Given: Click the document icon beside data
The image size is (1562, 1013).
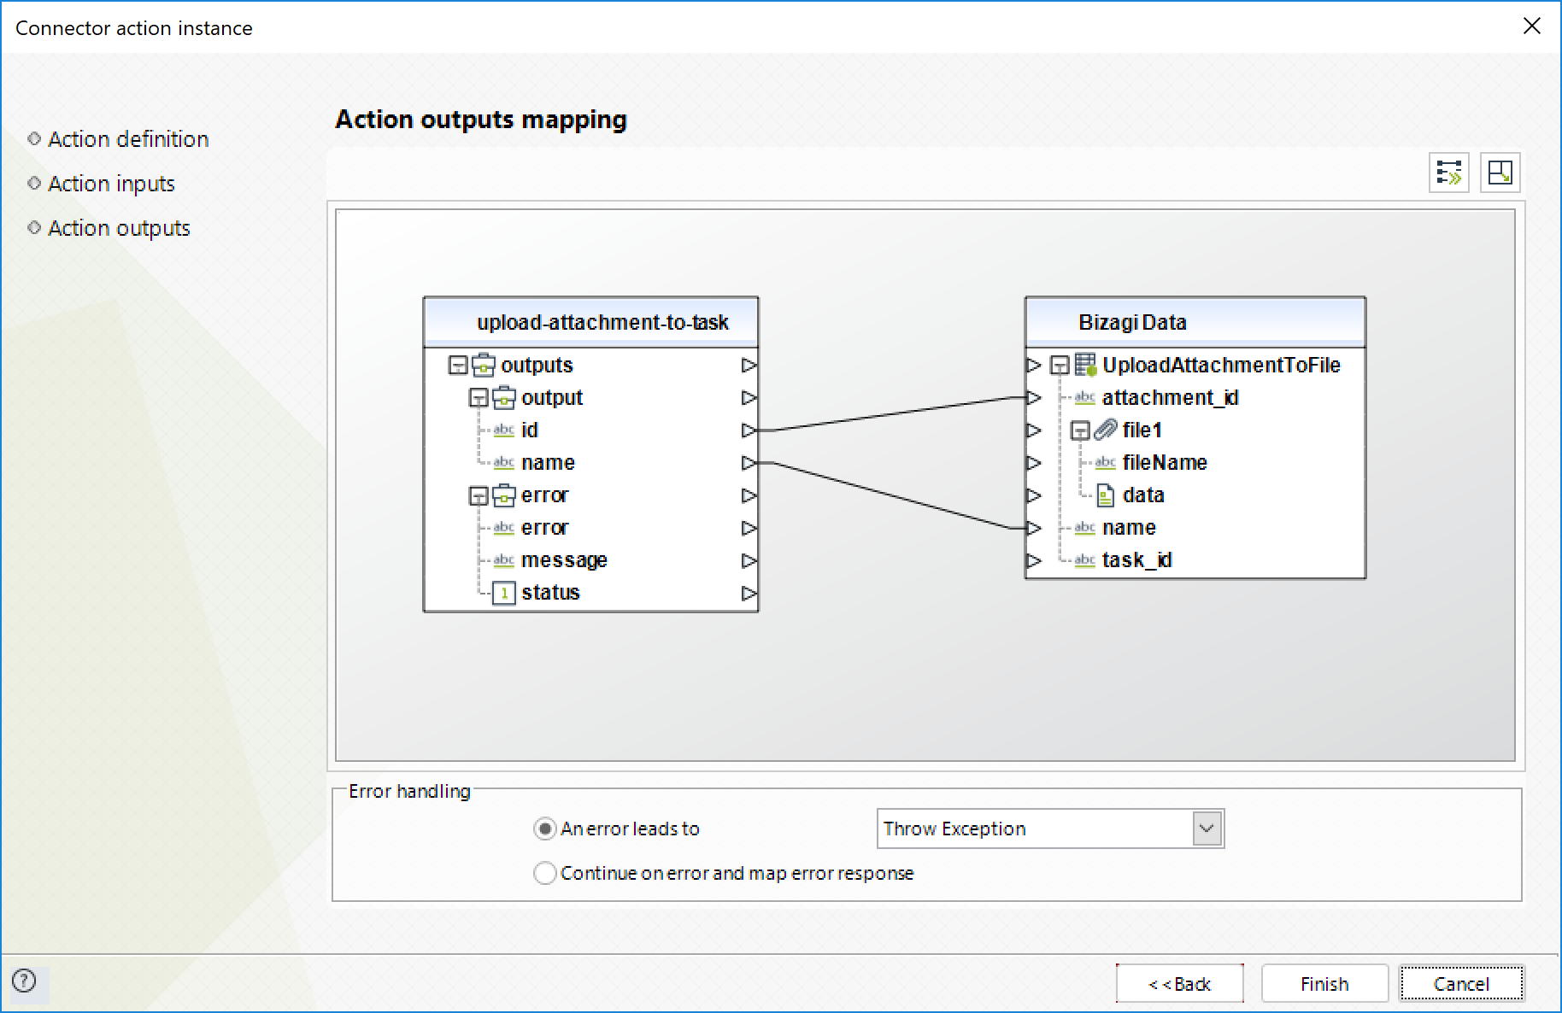Looking at the screenshot, I should [1106, 495].
